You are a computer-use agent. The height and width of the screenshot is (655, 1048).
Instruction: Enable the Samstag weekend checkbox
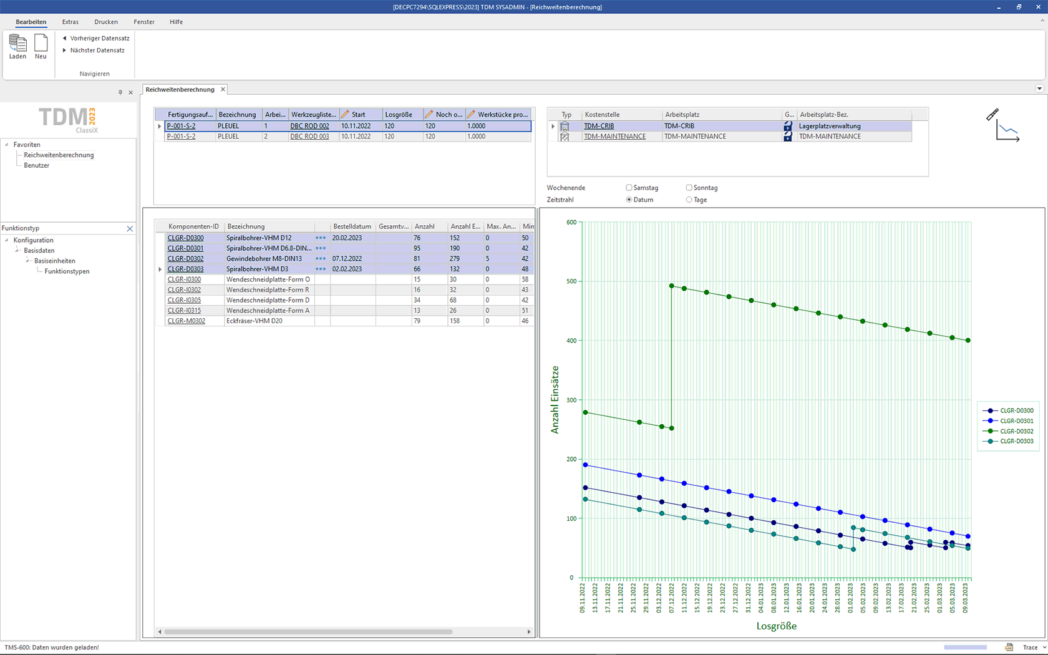point(629,188)
